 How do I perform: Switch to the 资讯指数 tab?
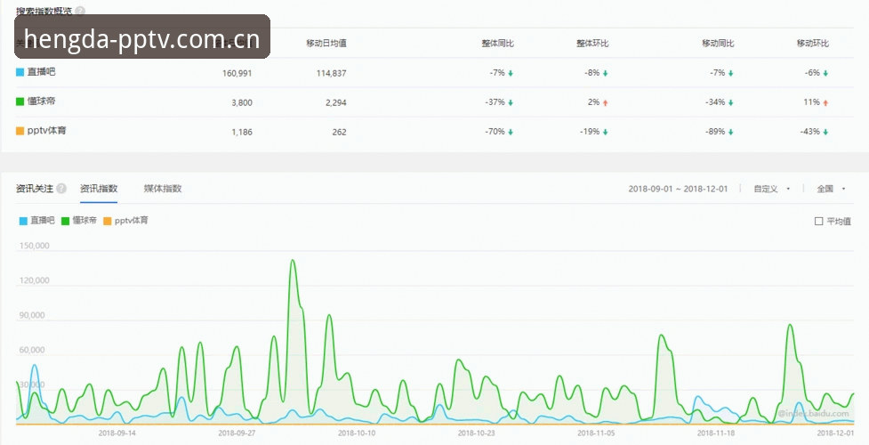pyautogui.click(x=99, y=189)
